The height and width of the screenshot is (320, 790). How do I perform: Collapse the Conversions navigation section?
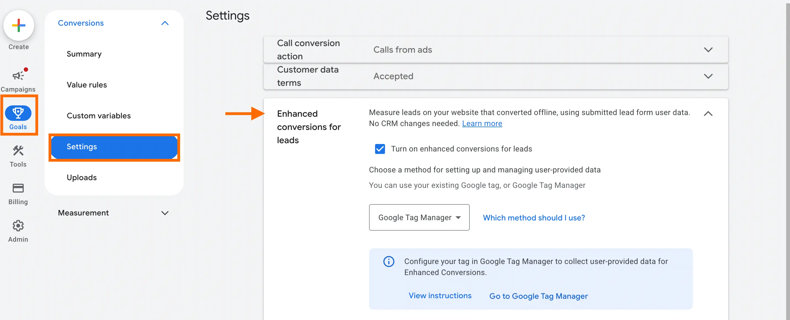coord(165,23)
